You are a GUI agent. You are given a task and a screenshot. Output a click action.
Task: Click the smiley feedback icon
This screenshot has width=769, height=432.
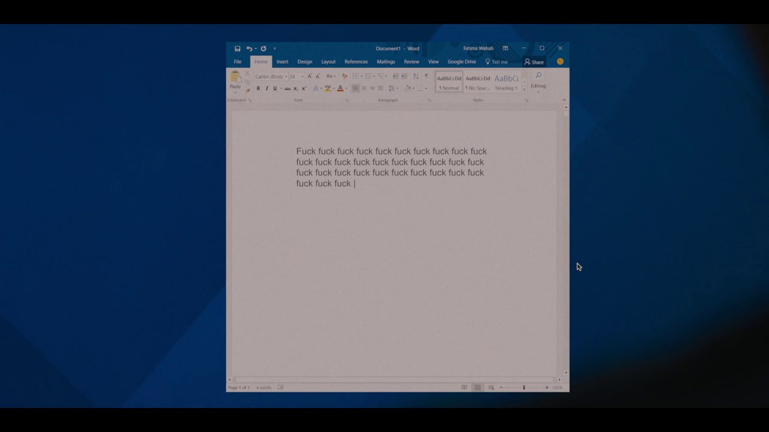pyautogui.click(x=560, y=61)
